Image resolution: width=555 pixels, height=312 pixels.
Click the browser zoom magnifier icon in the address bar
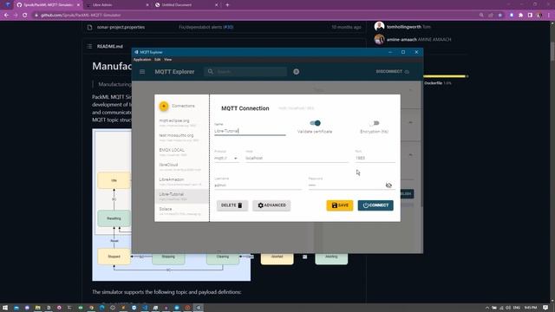[481, 16]
